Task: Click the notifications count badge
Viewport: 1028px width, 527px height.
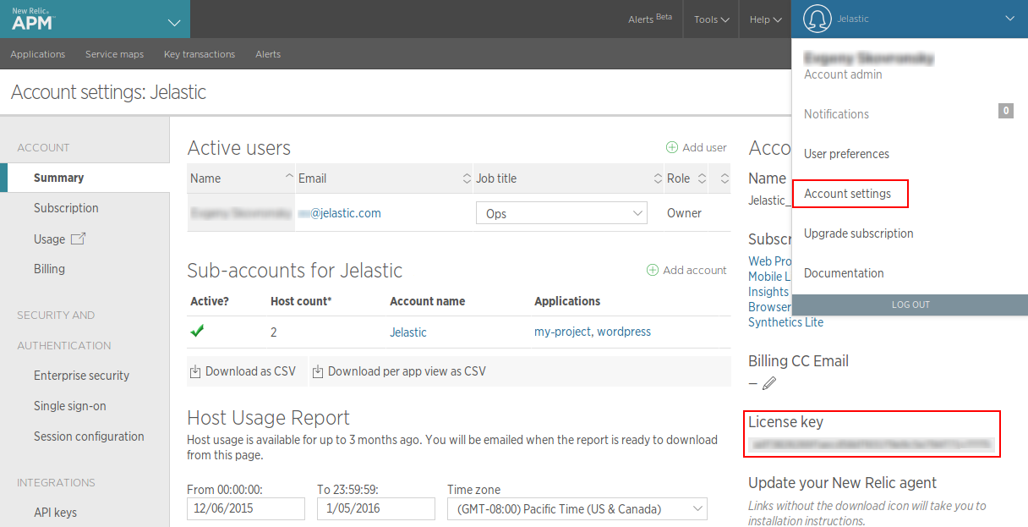Action: coord(1006,110)
